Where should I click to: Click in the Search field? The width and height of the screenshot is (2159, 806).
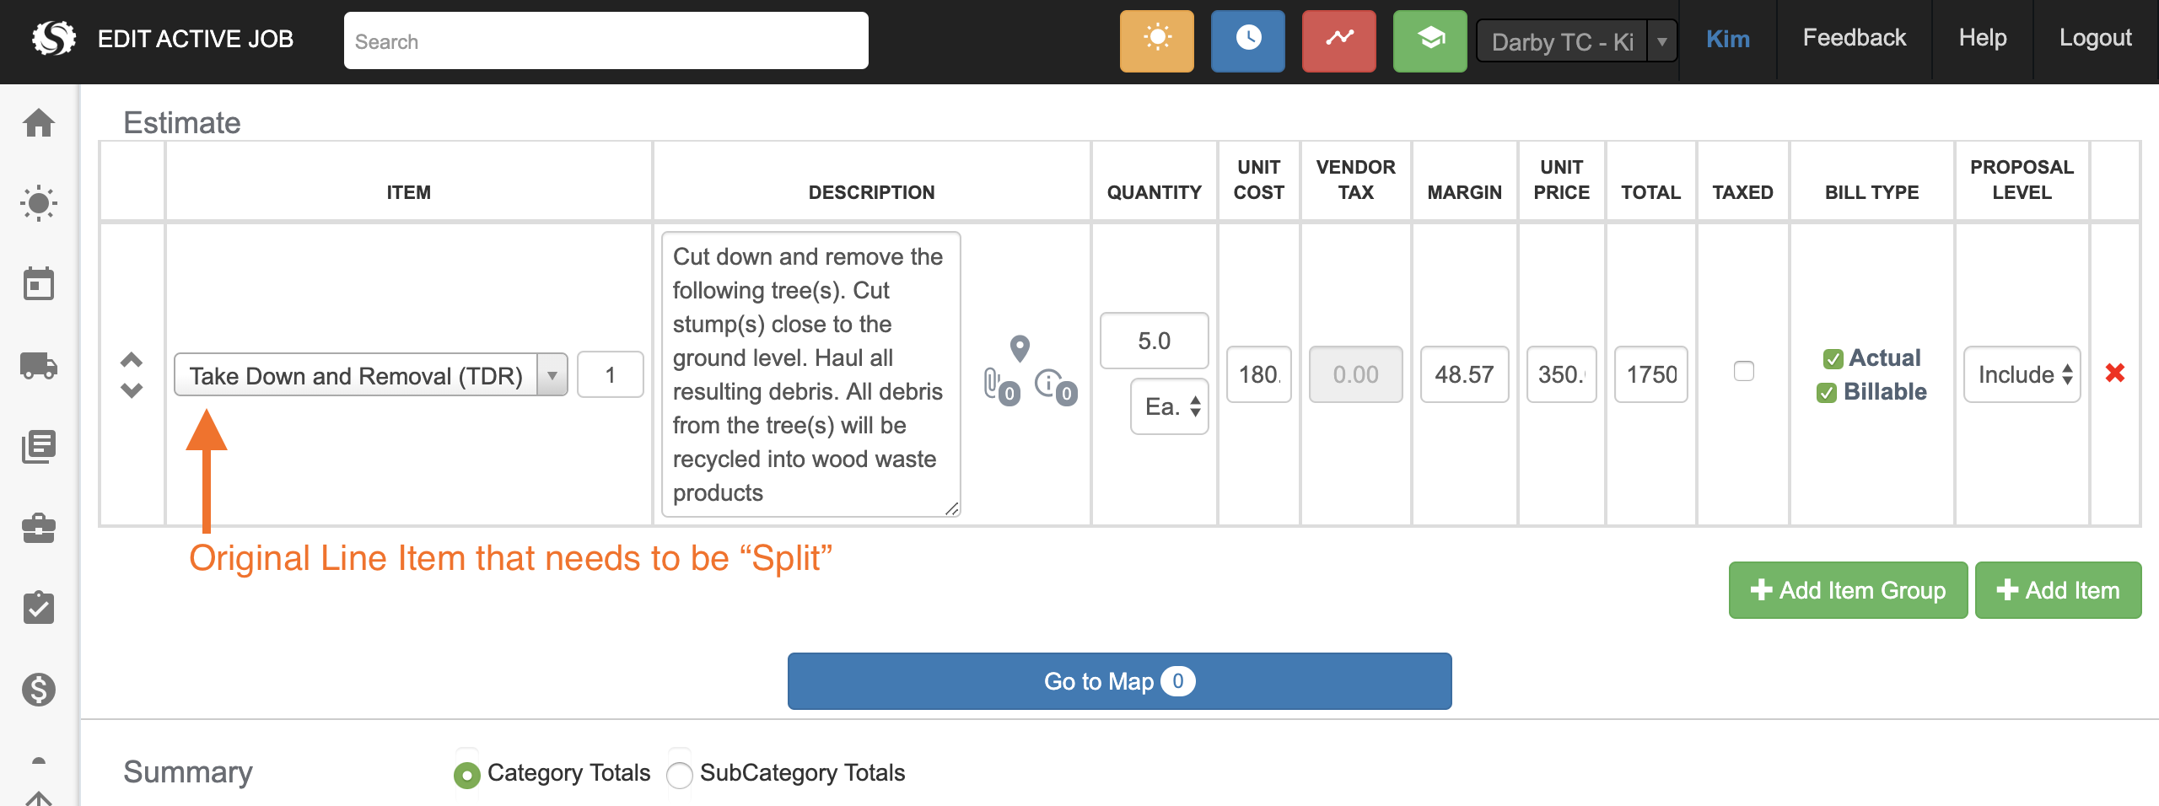point(606,40)
